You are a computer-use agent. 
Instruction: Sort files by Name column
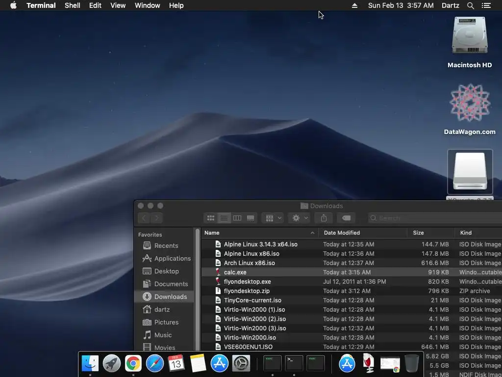click(260, 233)
